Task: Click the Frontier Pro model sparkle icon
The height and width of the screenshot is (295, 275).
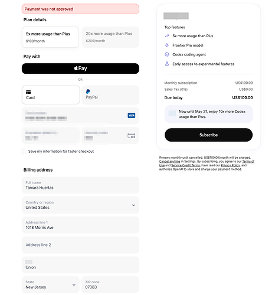Action: point(167,45)
